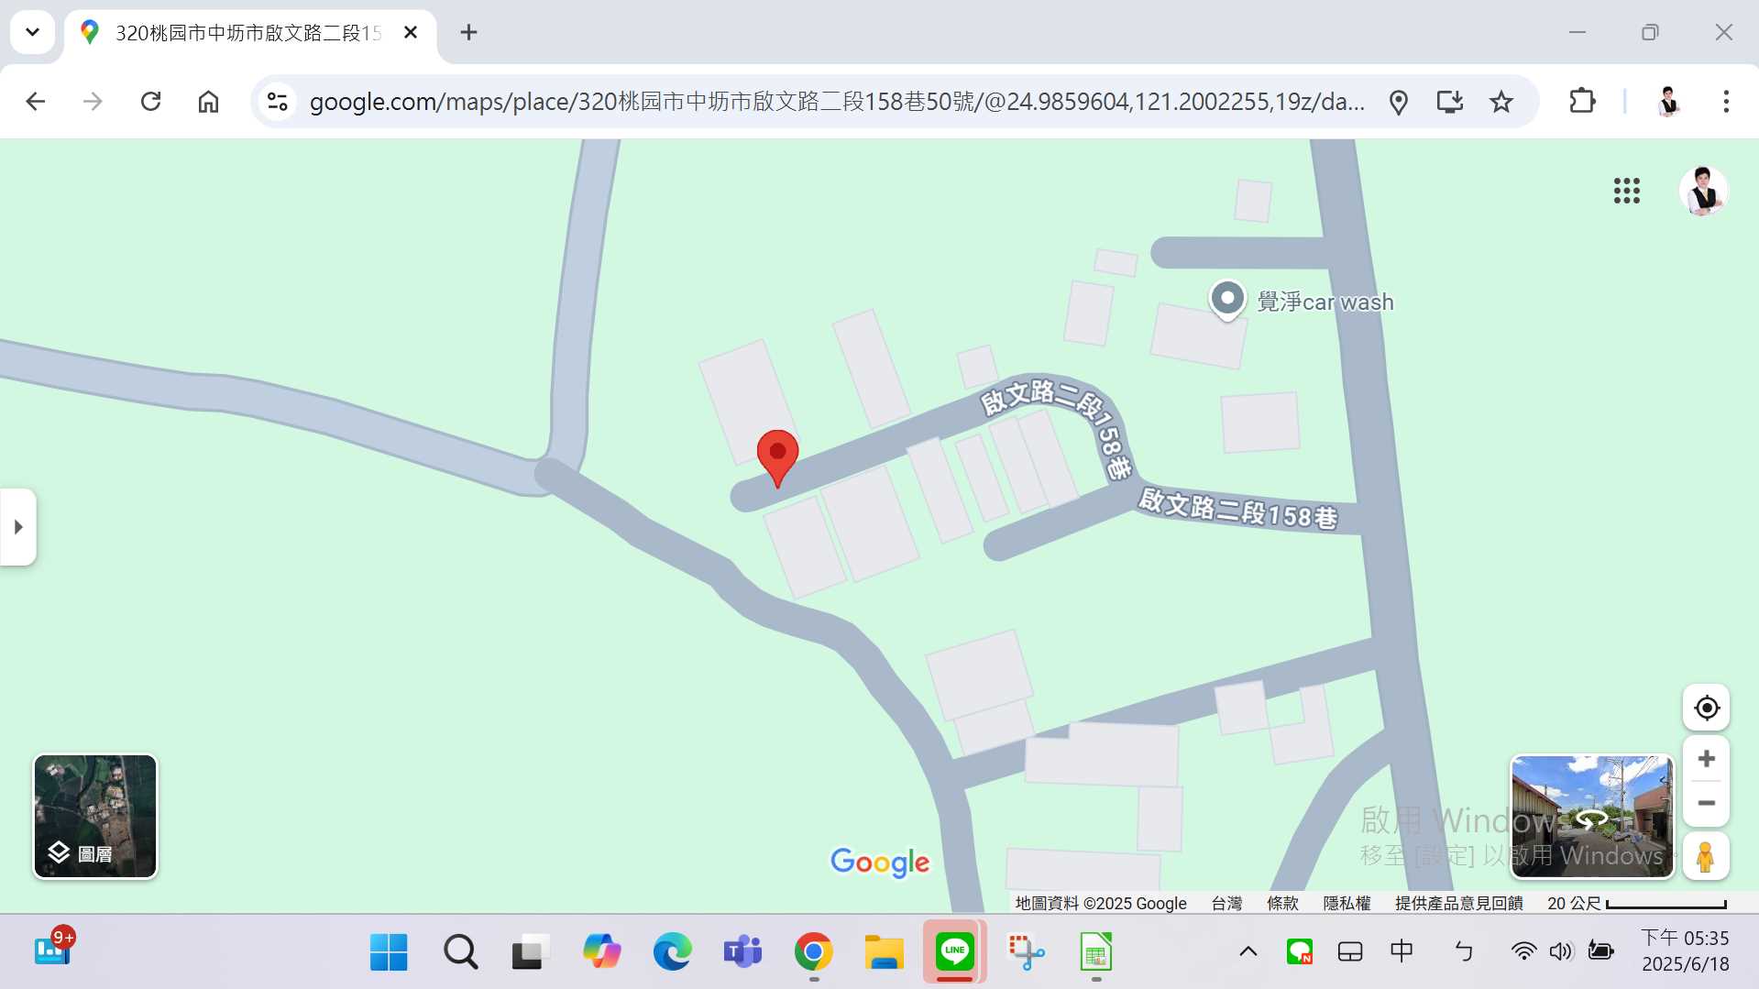Open LINE from the taskbar
Image resolution: width=1759 pixels, height=989 pixels.
(x=954, y=951)
